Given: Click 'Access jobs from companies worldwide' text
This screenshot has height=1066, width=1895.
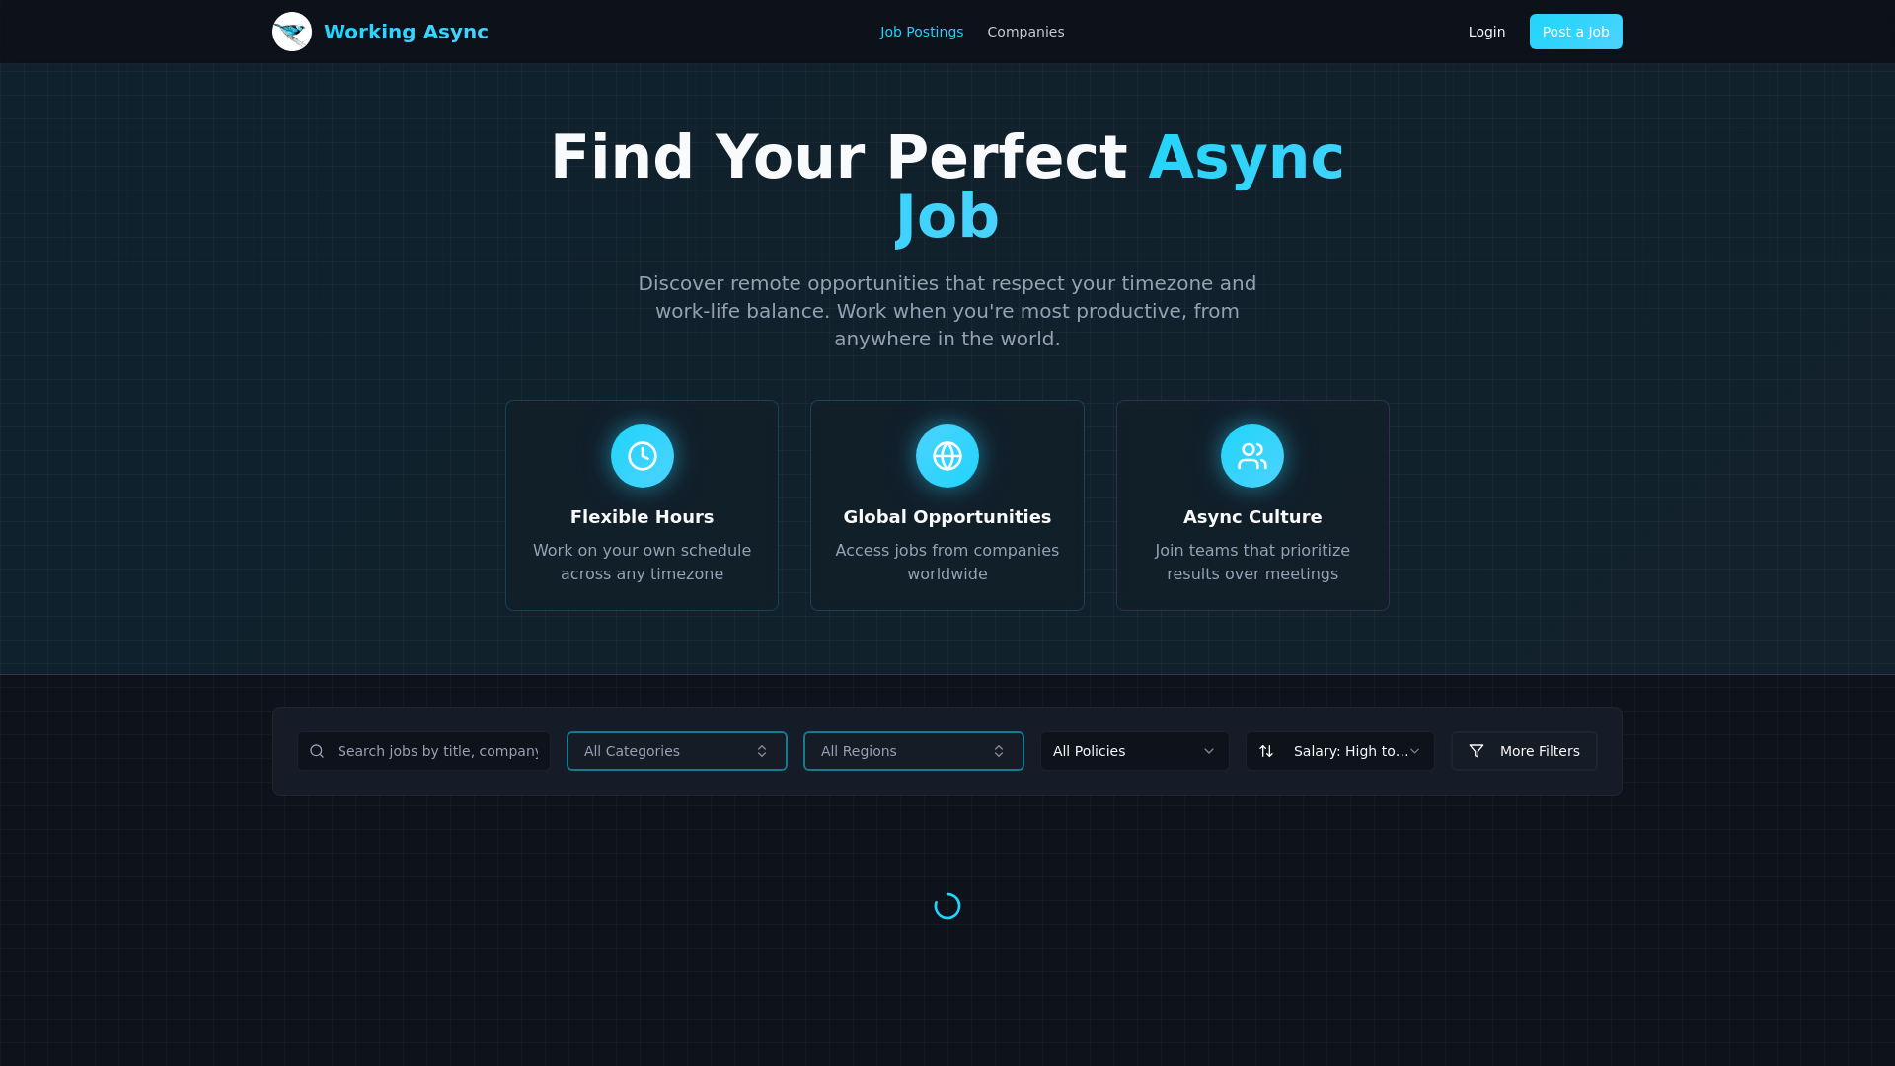Looking at the screenshot, I should click(947, 563).
